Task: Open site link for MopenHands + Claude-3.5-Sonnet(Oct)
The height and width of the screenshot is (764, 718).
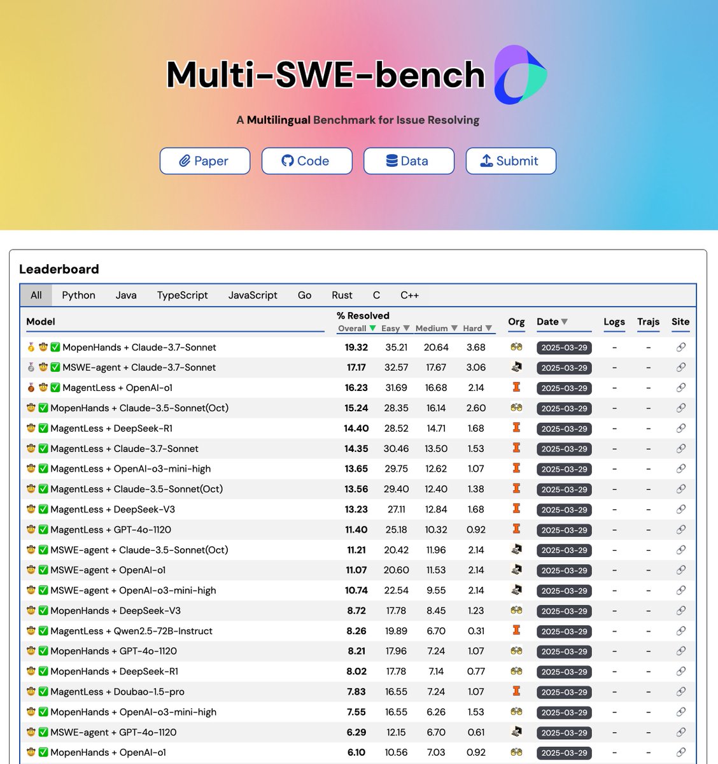Action: click(x=681, y=408)
